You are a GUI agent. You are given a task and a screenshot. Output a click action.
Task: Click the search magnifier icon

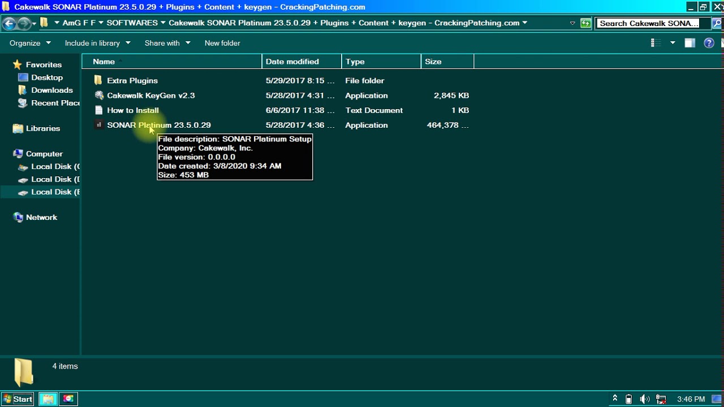717,23
